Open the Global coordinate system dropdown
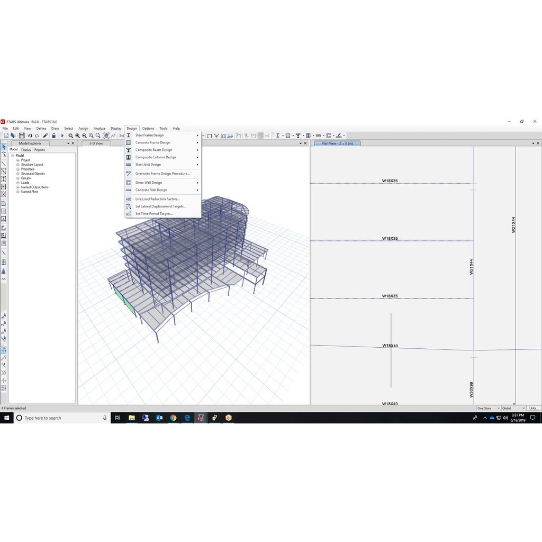 pos(513,408)
